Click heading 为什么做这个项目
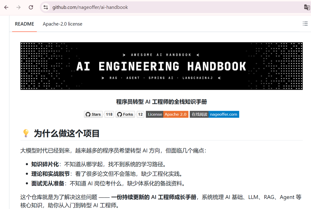311x209 pixels. (x=67, y=133)
